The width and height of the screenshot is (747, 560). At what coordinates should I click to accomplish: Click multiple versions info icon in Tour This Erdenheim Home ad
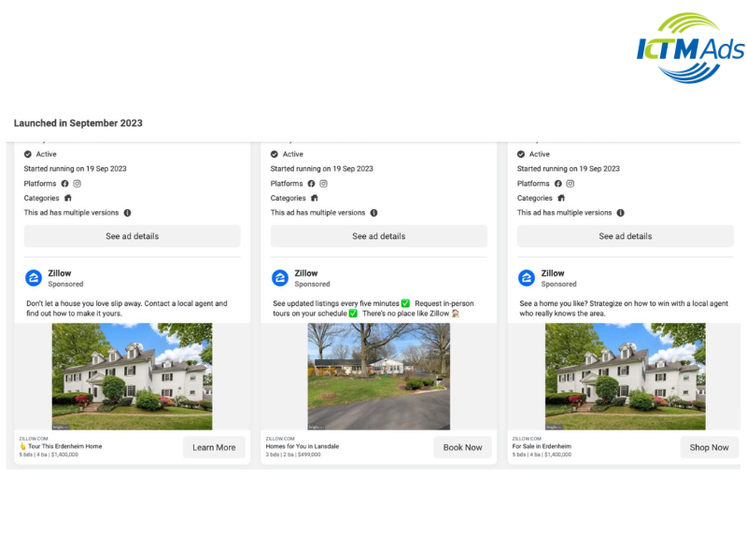pyautogui.click(x=127, y=213)
